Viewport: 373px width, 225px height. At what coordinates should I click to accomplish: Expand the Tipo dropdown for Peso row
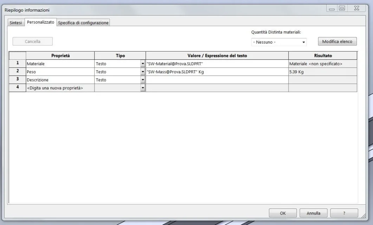pyautogui.click(x=143, y=72)
